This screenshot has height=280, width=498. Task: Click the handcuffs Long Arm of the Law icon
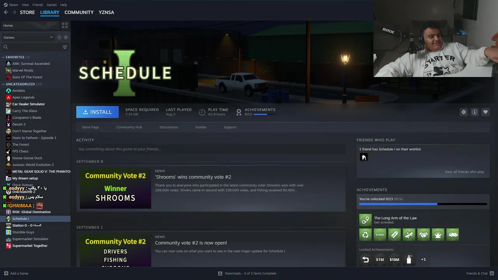(365, 220)
